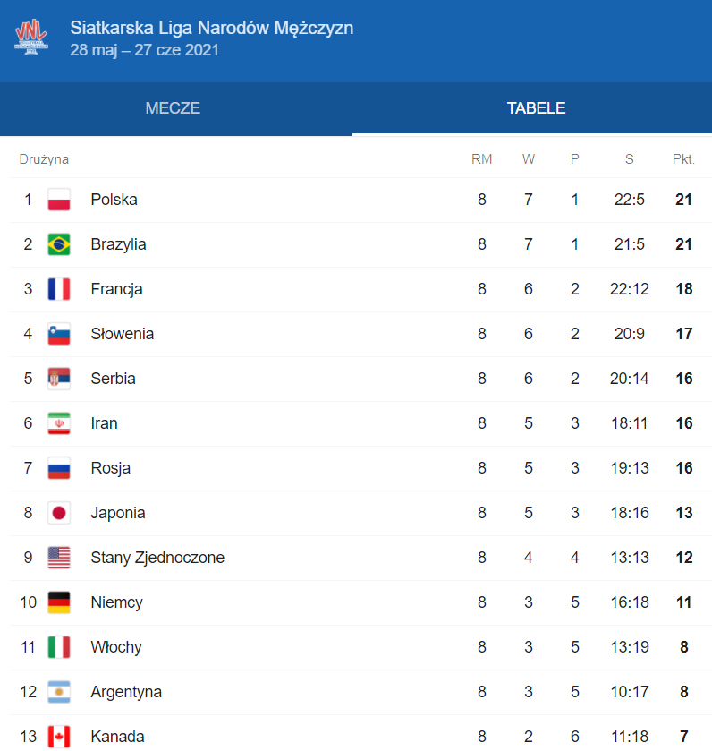Click the Francja flag icon
712x751 pixels.
coord(59,289)
